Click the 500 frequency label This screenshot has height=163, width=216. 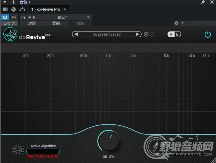click(84, 56)
